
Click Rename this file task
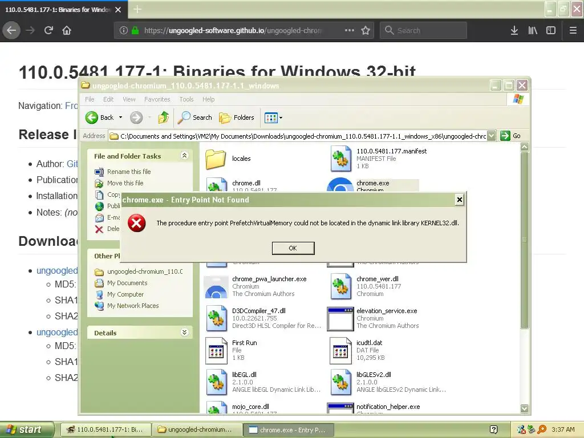click(x=129, y=172)
